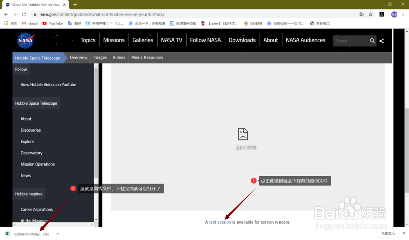
Task: Click the Follow sidebar heading
Action: 21,70
